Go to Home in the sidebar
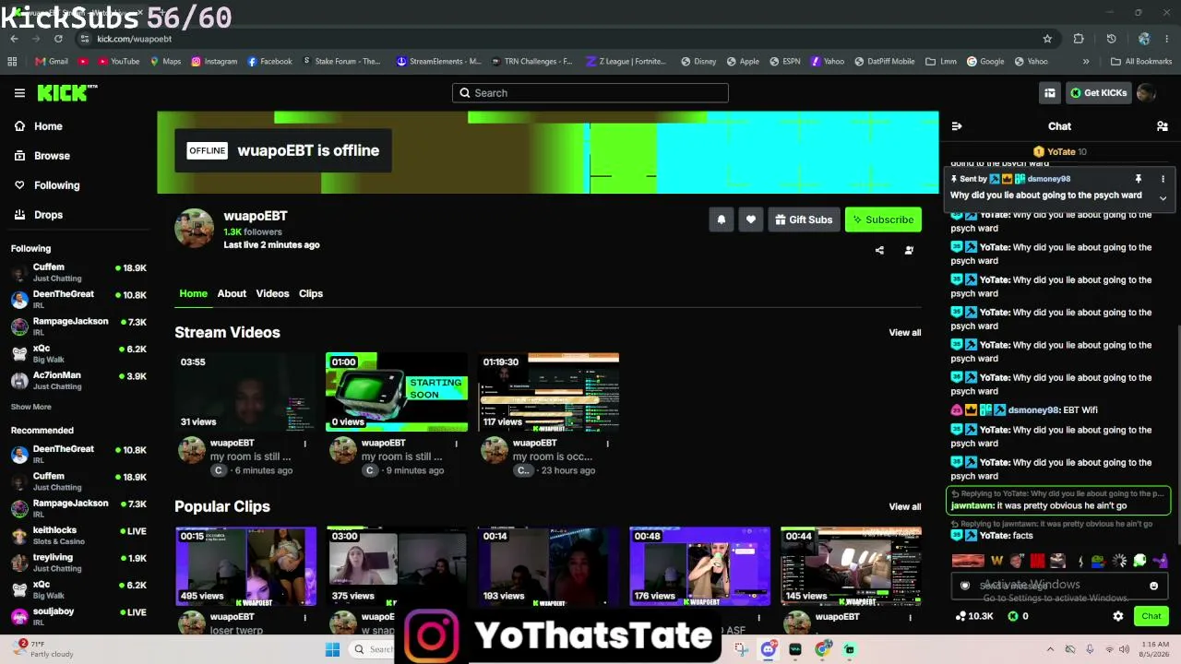Image resolution: width=1181 pixels, height=664 pixels. pos(39,126)
